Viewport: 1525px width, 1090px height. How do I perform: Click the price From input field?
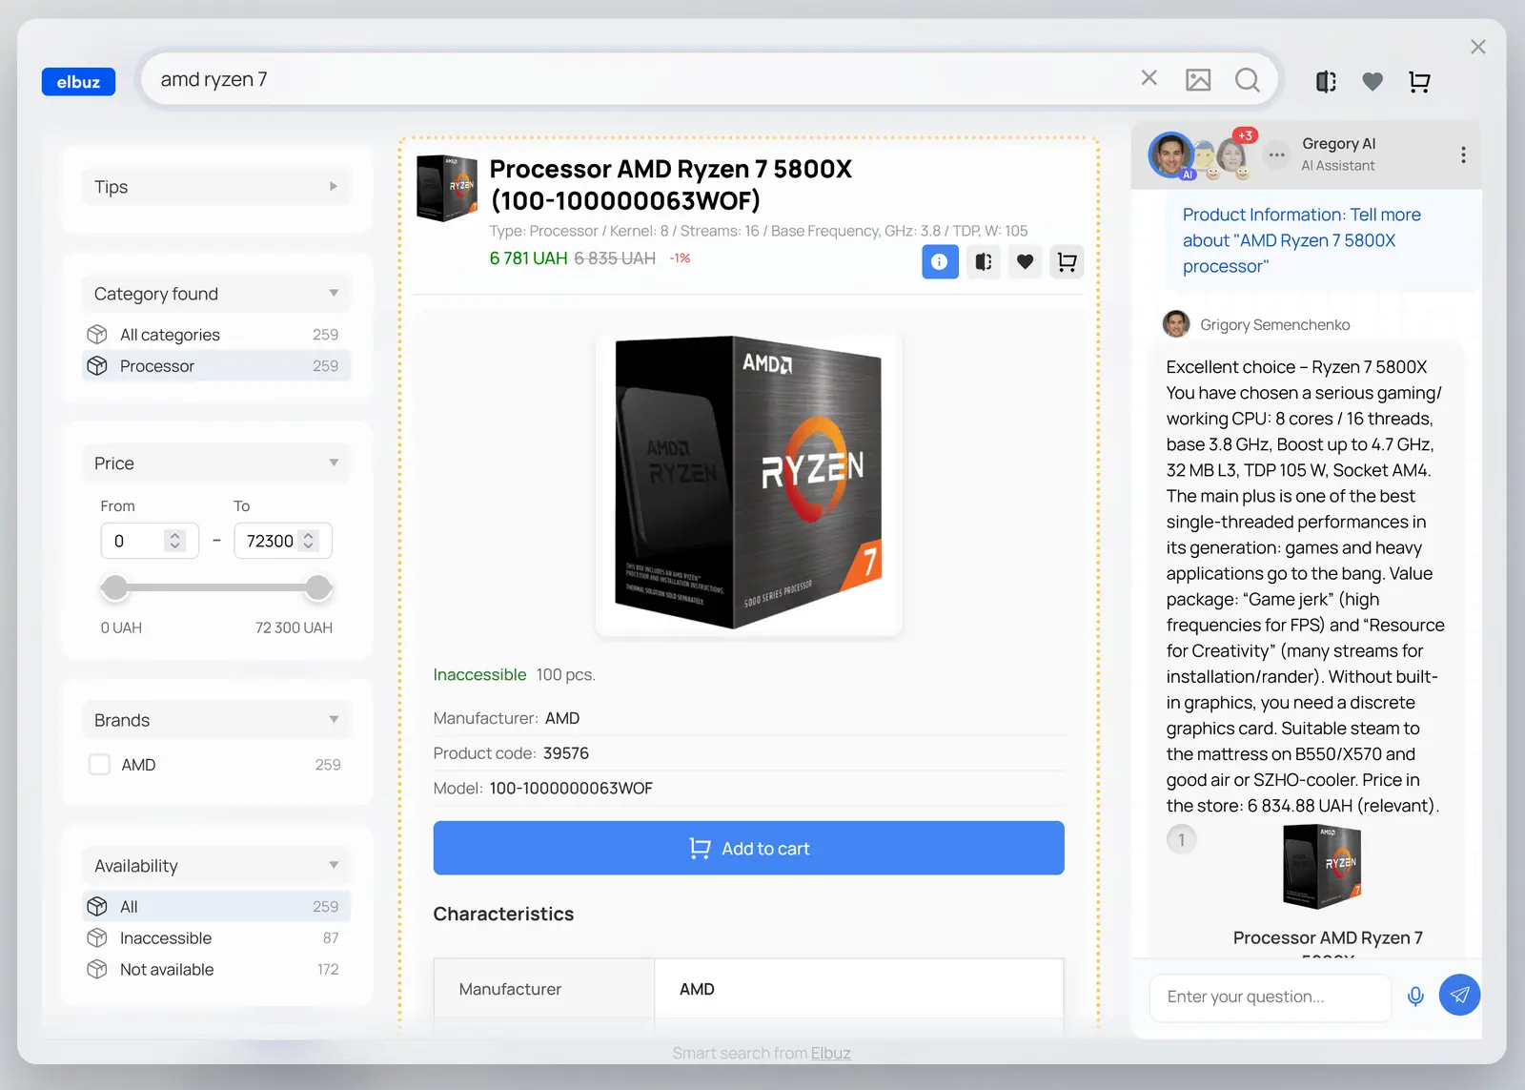point(150,541)
